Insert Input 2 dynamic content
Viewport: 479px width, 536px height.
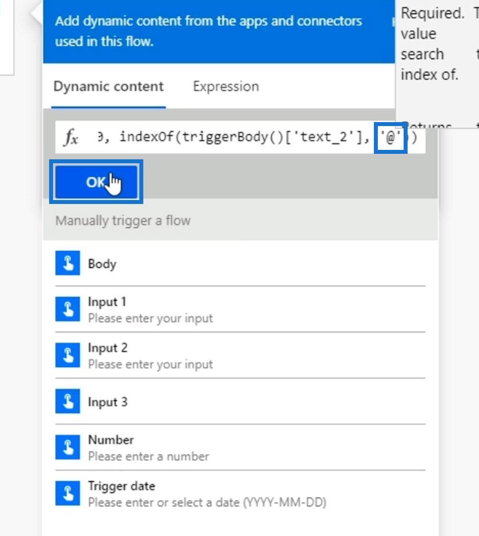tap(240, 355)
